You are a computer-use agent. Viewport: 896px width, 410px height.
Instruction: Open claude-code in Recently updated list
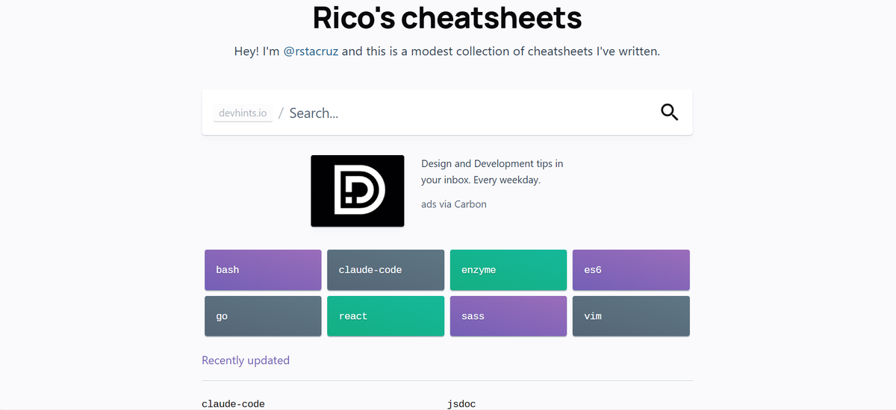tap(233, 404)
